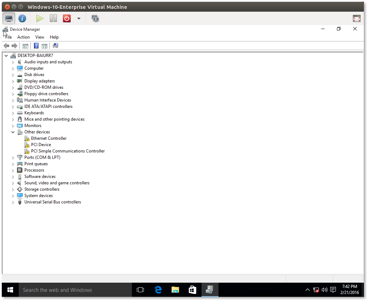Open Windows Store from taskbar
Viewport: 367px width, 300px height.
click(x=192, y=290)
